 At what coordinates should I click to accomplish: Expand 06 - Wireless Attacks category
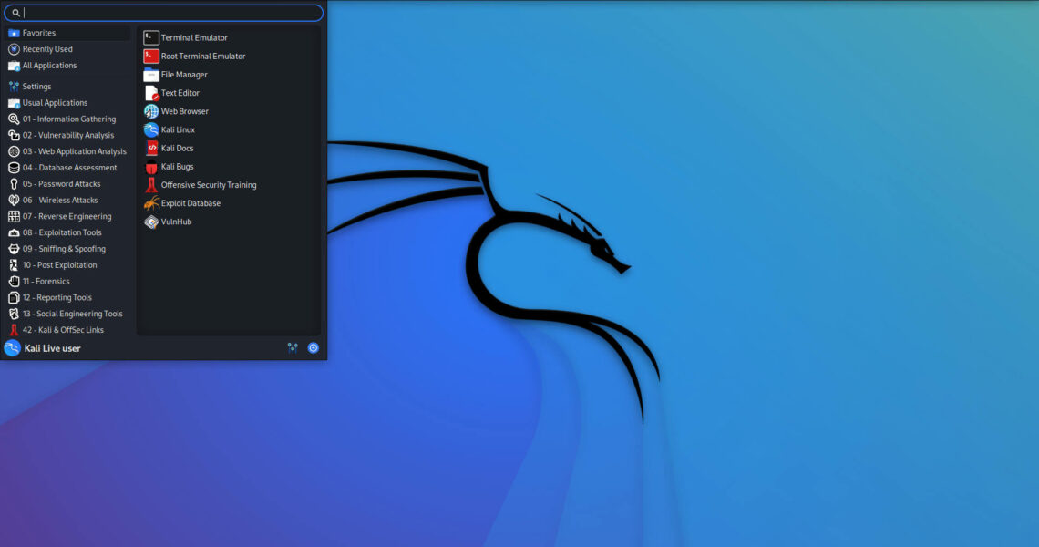pyautogui.click(x=60, y=201)
